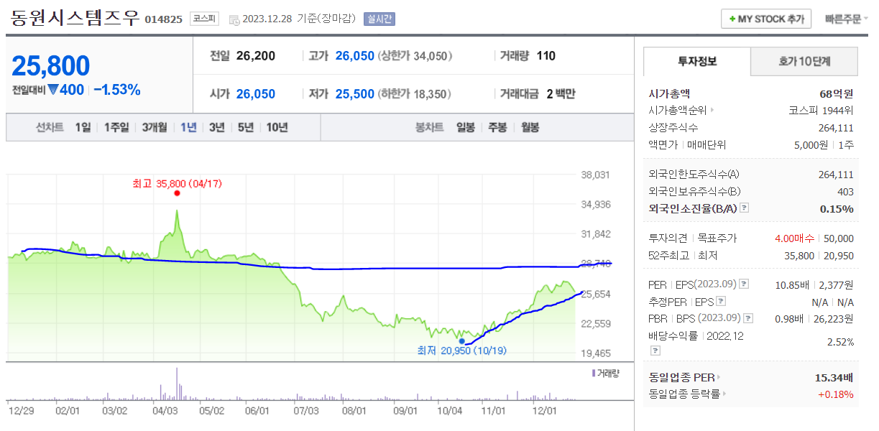Click the calendar icon before 2023.12.28 date
The image size is (879, 431).
[x=234, y=19]
